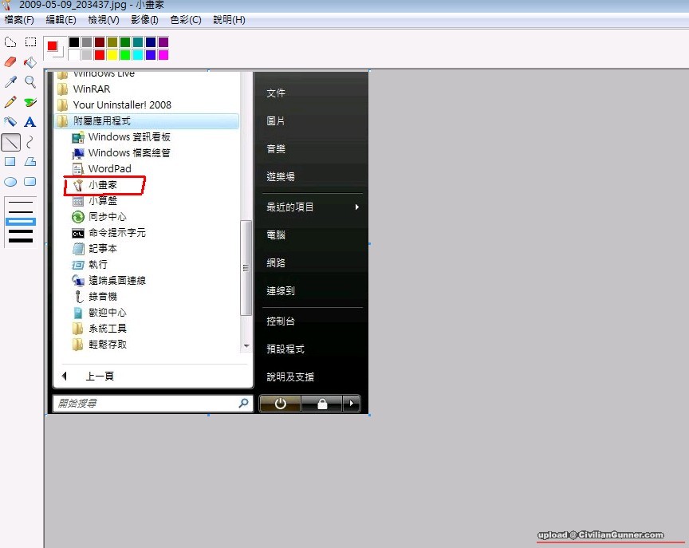Open the 檔案(F) menu

click(x=19, y=19)
